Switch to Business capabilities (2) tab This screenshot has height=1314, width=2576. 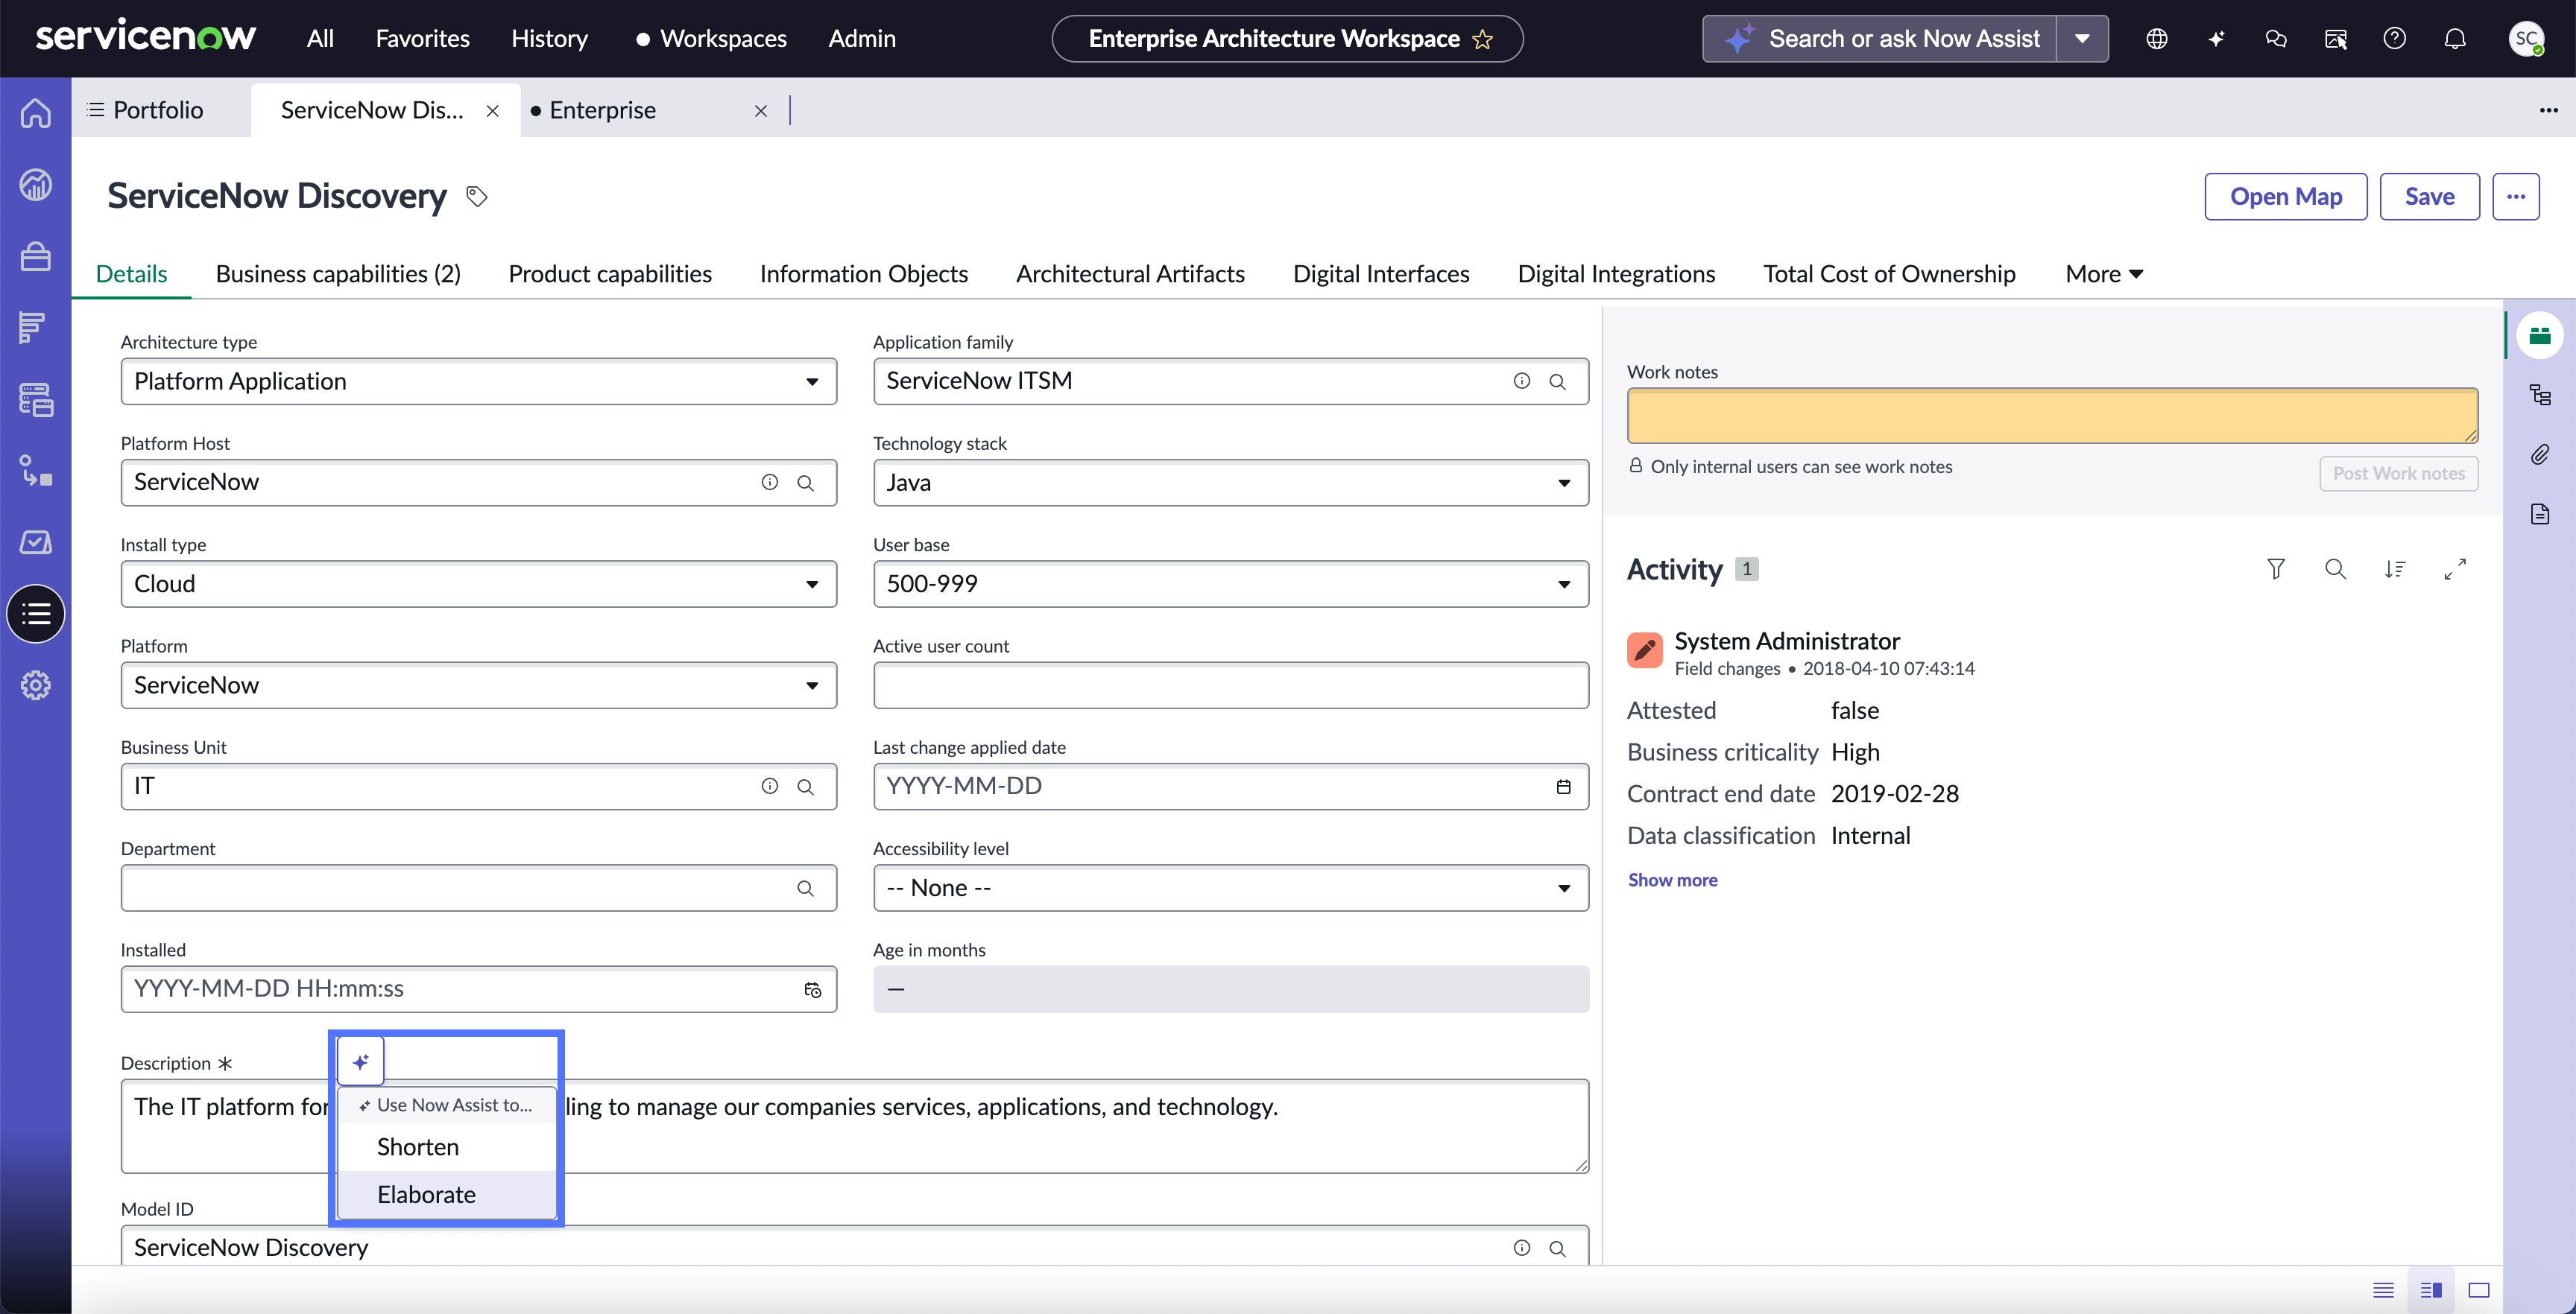click(x=338, y=274)
